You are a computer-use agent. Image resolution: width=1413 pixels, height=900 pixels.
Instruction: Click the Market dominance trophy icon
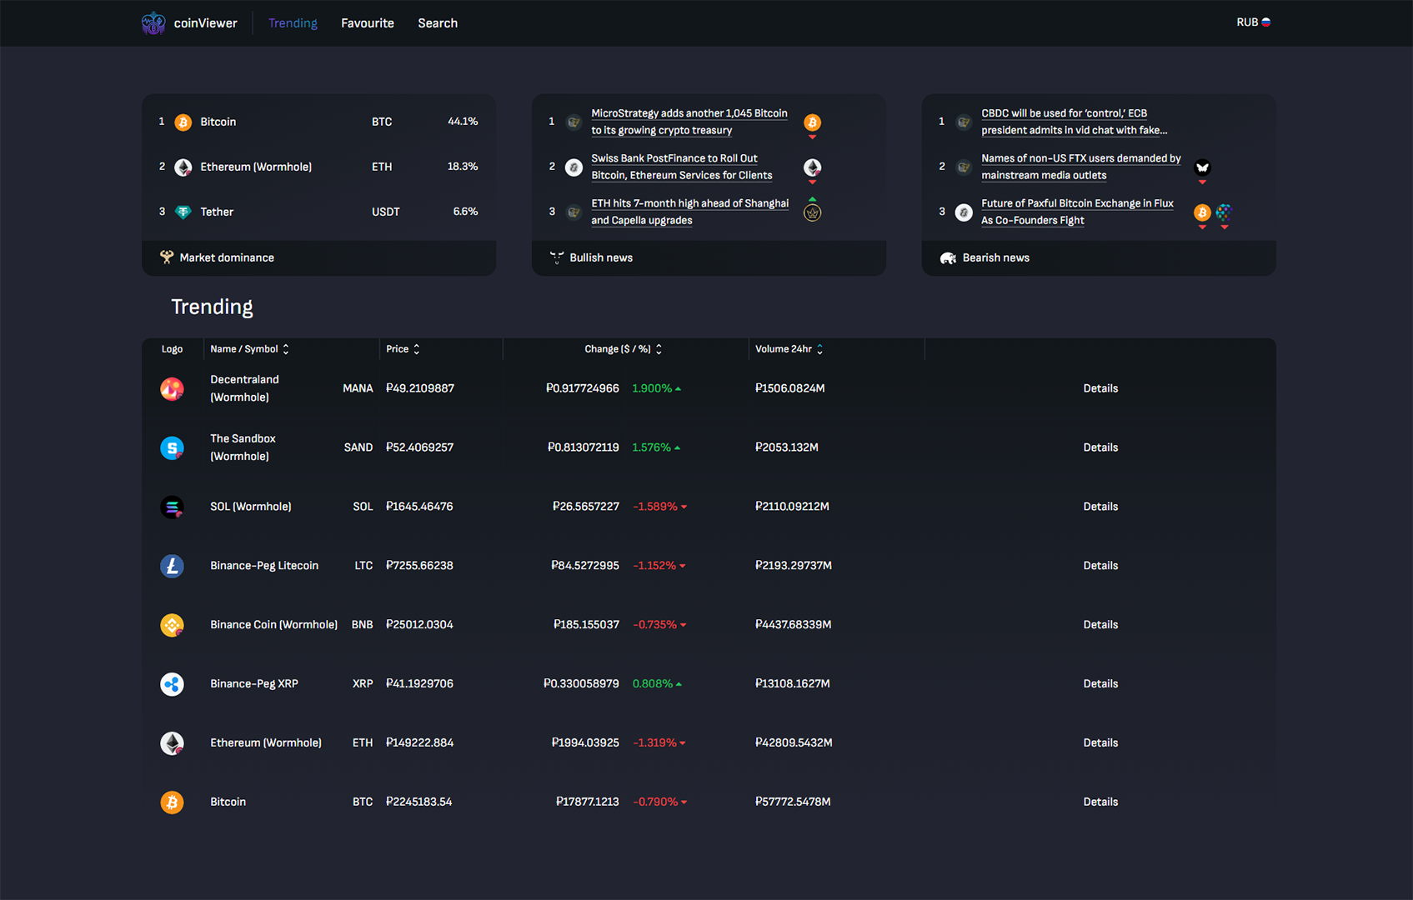[167, 257]
